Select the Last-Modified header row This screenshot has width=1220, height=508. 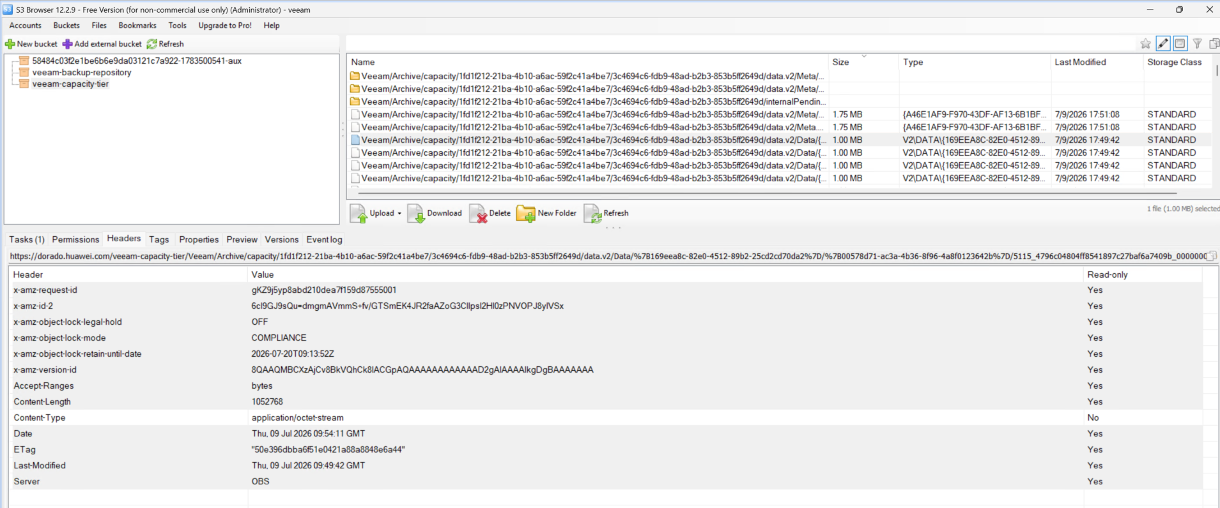pyautogui.click(x=606, y=465)
